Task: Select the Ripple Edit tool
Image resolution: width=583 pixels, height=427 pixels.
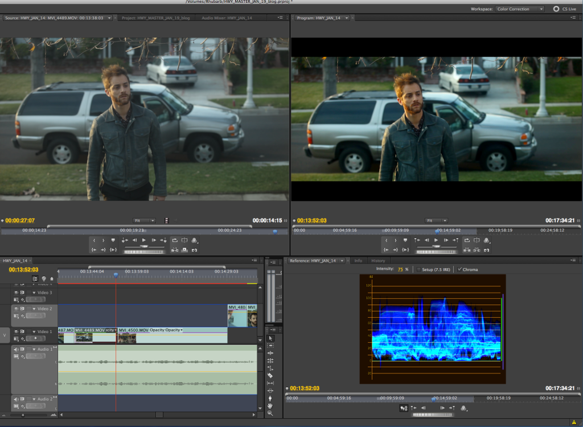Action: click(270, 353)
